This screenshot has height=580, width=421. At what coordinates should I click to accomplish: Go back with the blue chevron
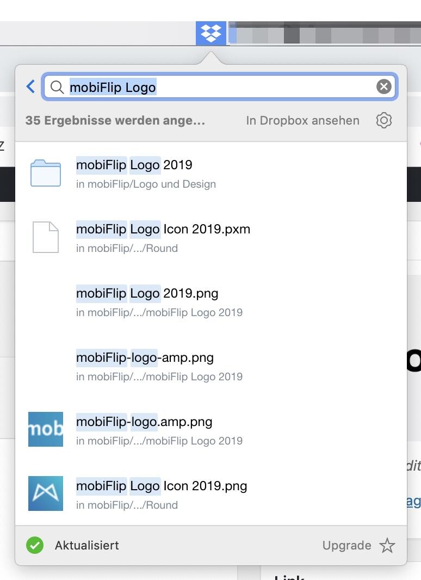coord(31,87)
